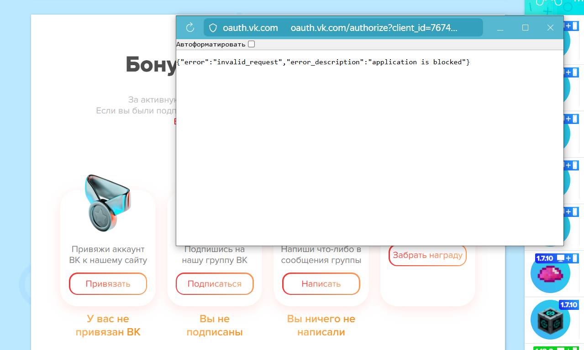Click the У вас не привязан ВК status

coord(108,325)
